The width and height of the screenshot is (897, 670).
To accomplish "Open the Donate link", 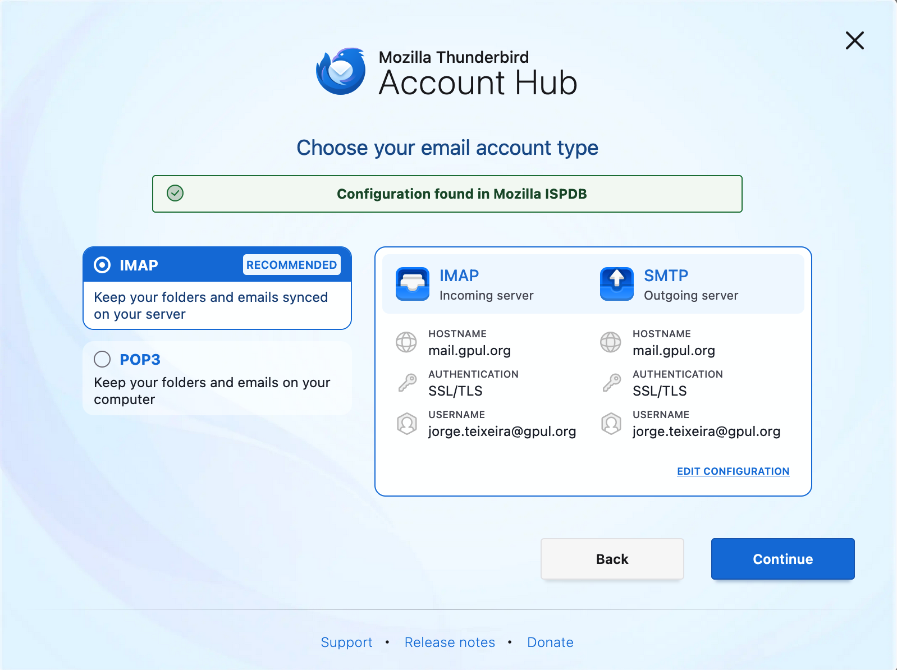I will pyautogui.click(x=550, y=643).
